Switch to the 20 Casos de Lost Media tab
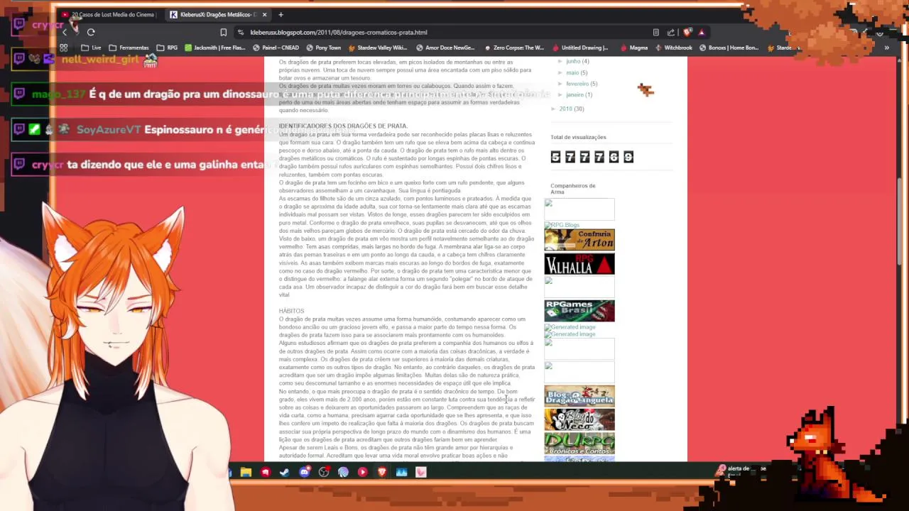This screenshot has height=511, width=909. (109, 14)
